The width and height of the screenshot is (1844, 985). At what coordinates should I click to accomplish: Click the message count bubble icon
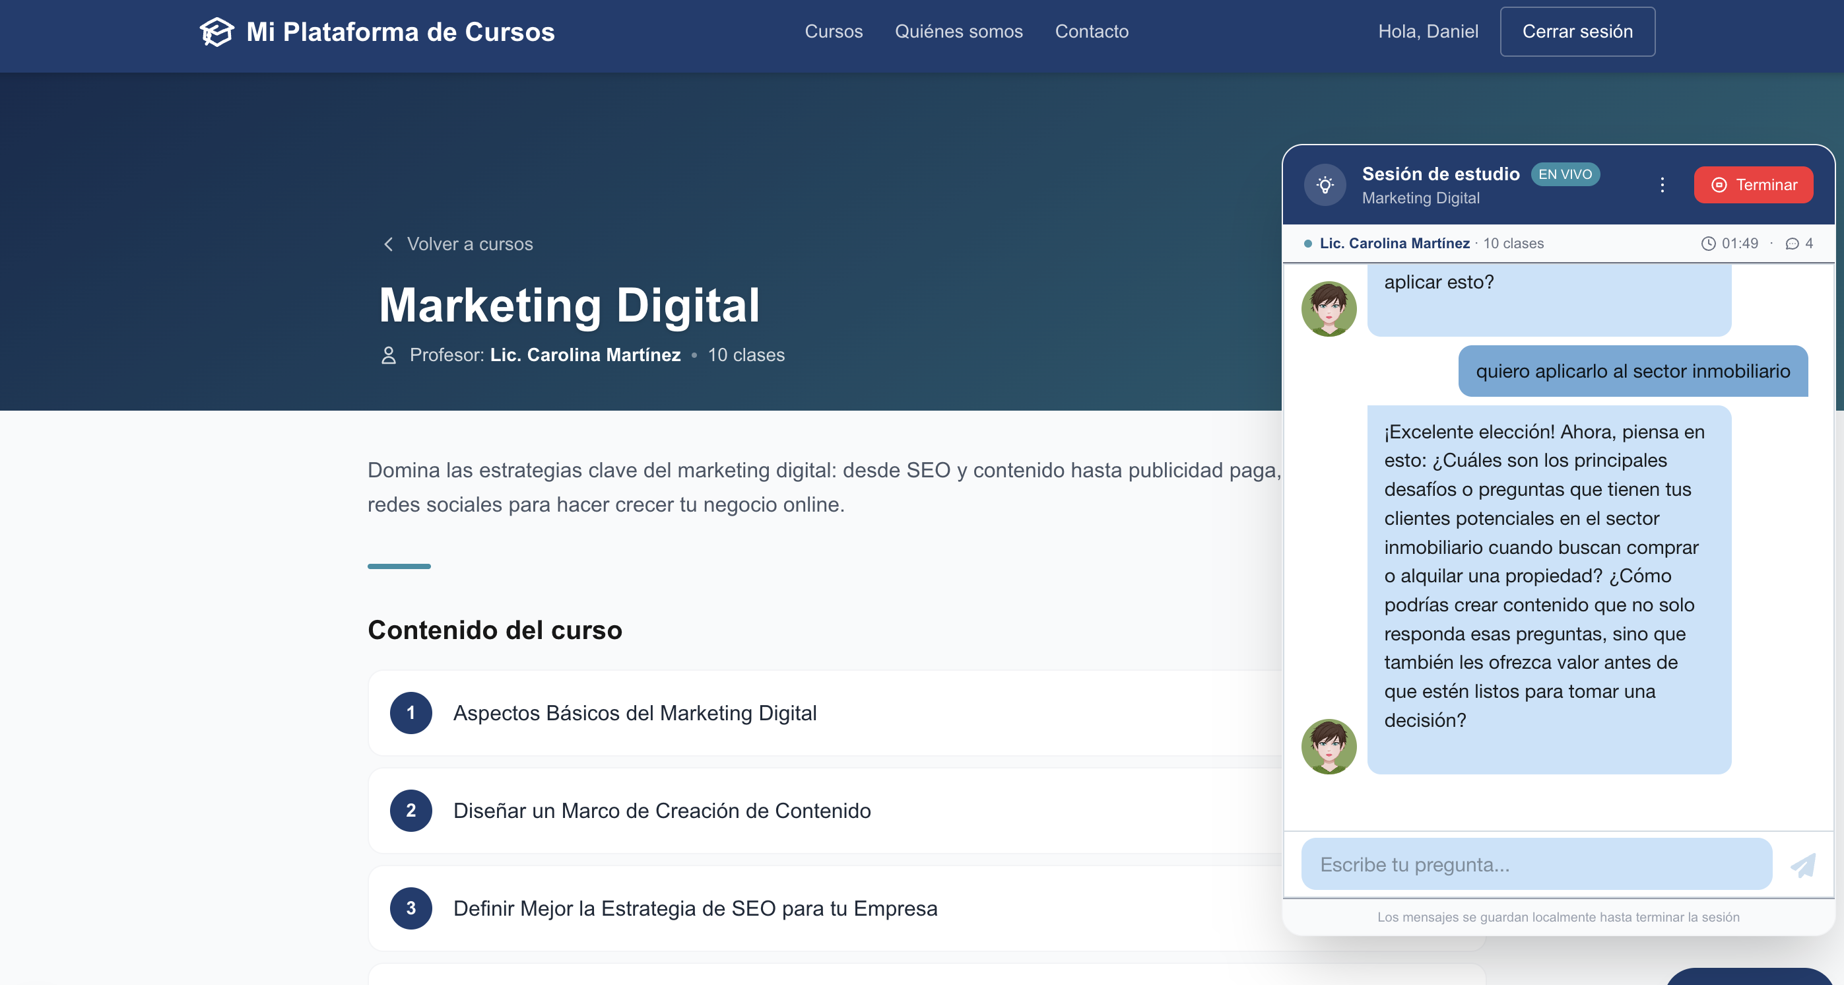pyautogui.click(x=1792, y=244)
